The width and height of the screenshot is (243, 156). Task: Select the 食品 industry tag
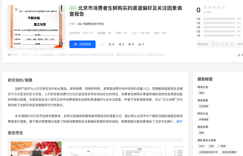coord(201,93)
